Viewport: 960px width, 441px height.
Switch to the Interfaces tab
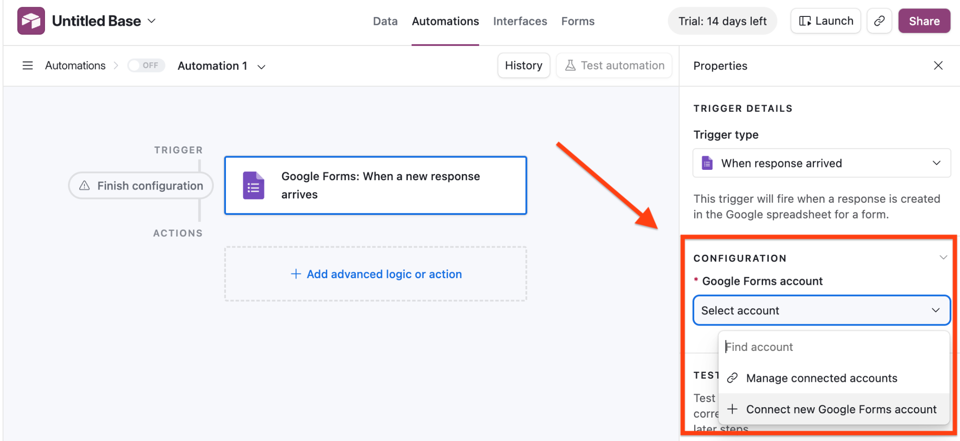[x=520, y=21]
